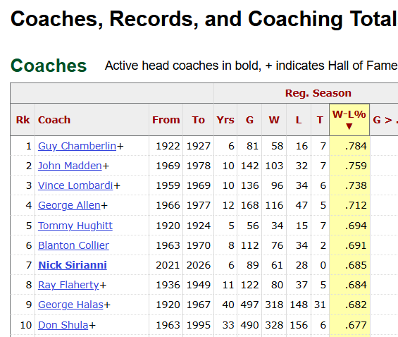Sort by L losses column header
The image size is (398, 337).
(x=299, y=120)
